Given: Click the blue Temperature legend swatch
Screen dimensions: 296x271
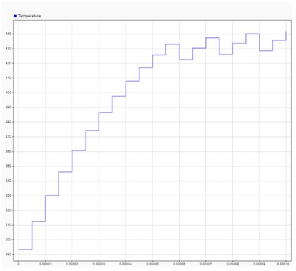Looking at the screenshot, I should point(16,16).
